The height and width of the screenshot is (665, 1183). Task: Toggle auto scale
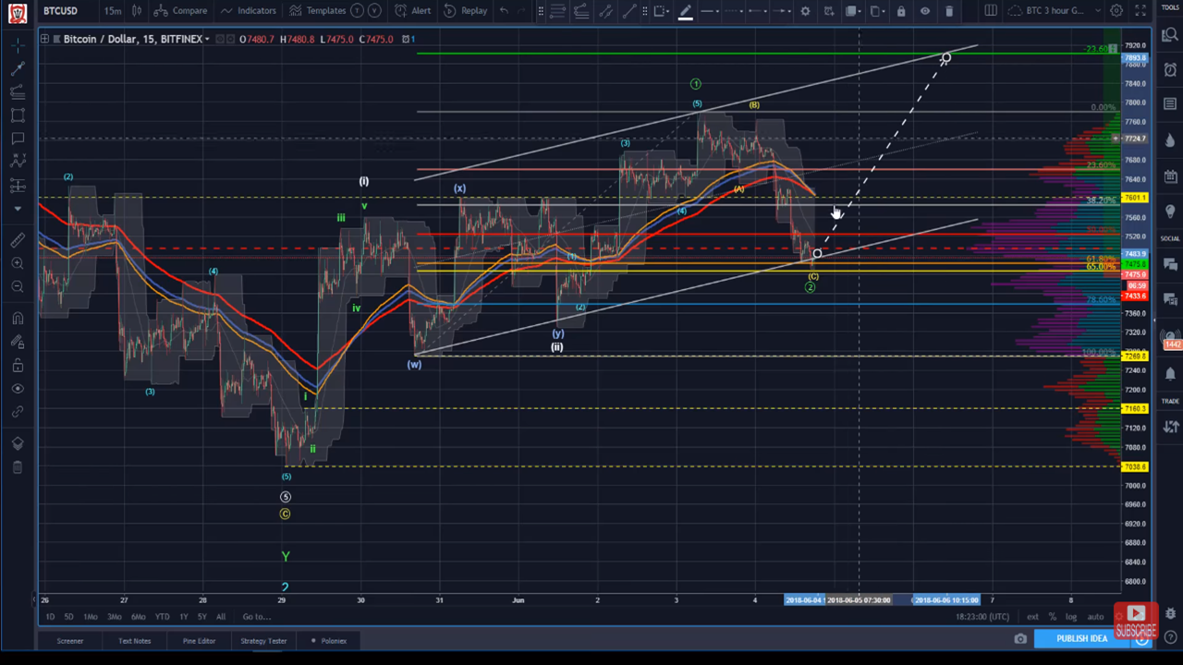(1095, 617)
